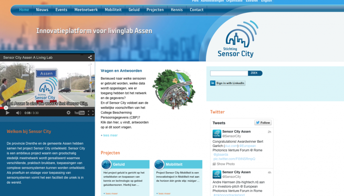Go to the Mobiliteit menu page
Image resolution: width=344 pixels, height=196 pixels.
click(113, 10)
